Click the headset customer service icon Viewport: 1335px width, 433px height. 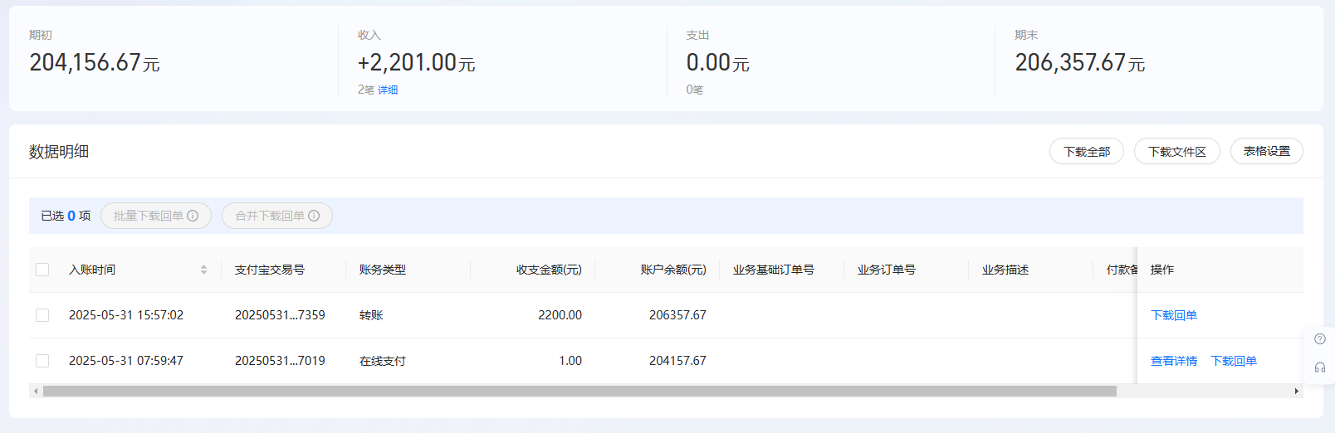pos(1320,367)
